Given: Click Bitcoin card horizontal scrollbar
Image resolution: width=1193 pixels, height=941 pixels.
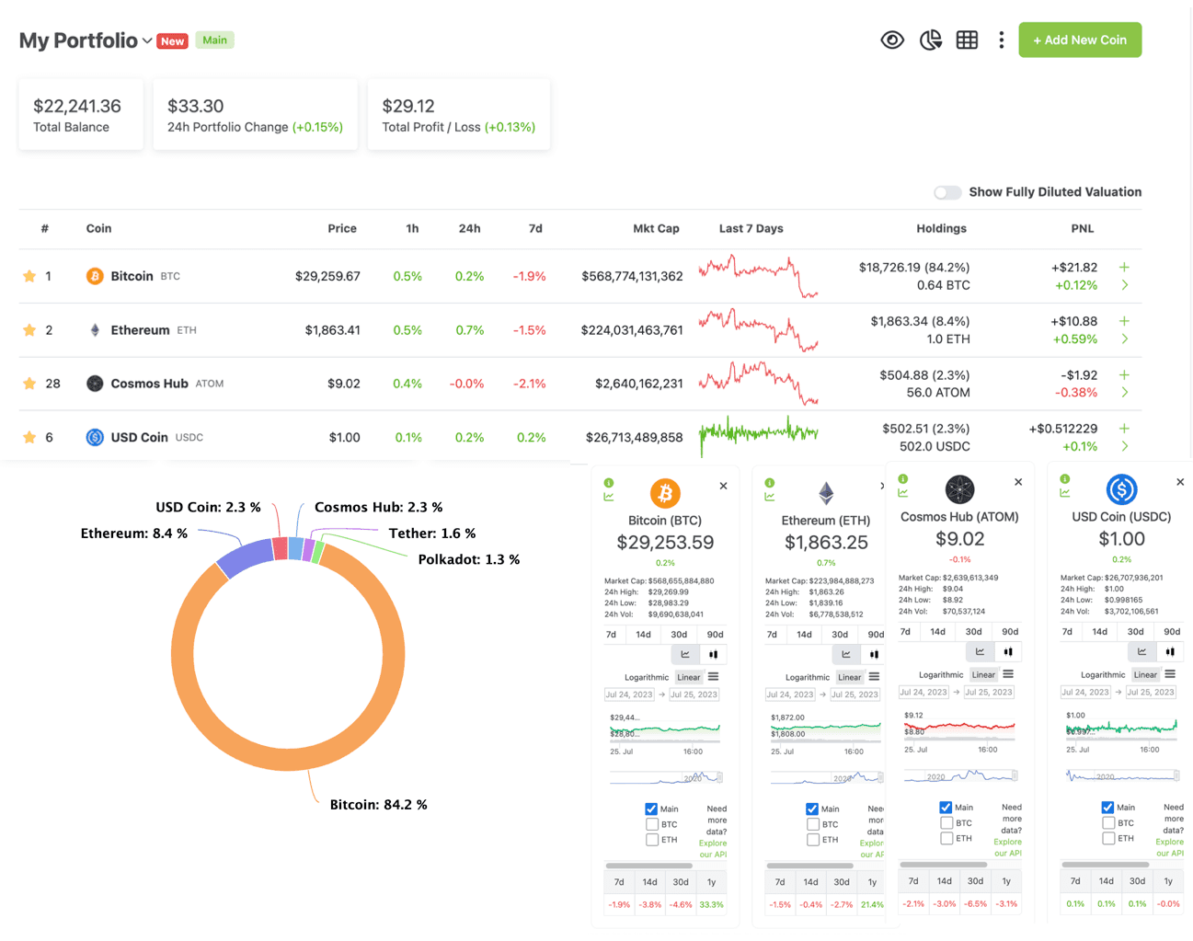Looking at the screenshot, I should tap(648, 866).
